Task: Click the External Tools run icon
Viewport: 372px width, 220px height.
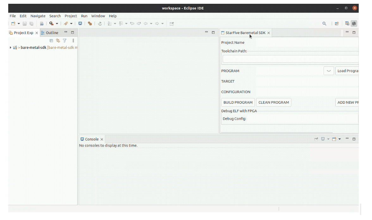Action: click(51, 24)
